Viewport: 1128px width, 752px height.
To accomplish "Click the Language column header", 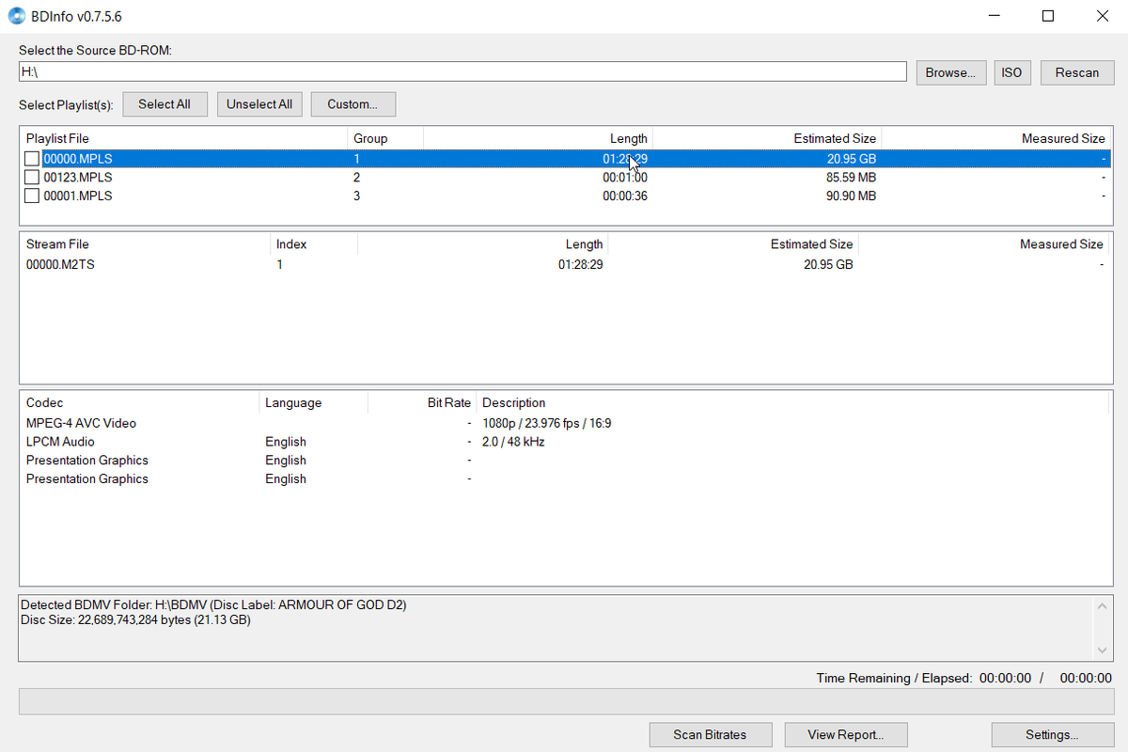I will point(313,403).
